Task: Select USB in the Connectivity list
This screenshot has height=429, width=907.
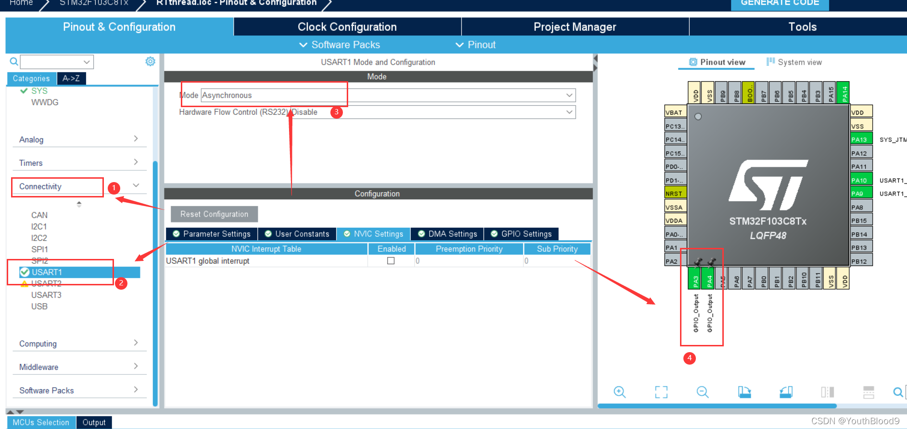Action: pyautogui.click(x=39, y=306)
